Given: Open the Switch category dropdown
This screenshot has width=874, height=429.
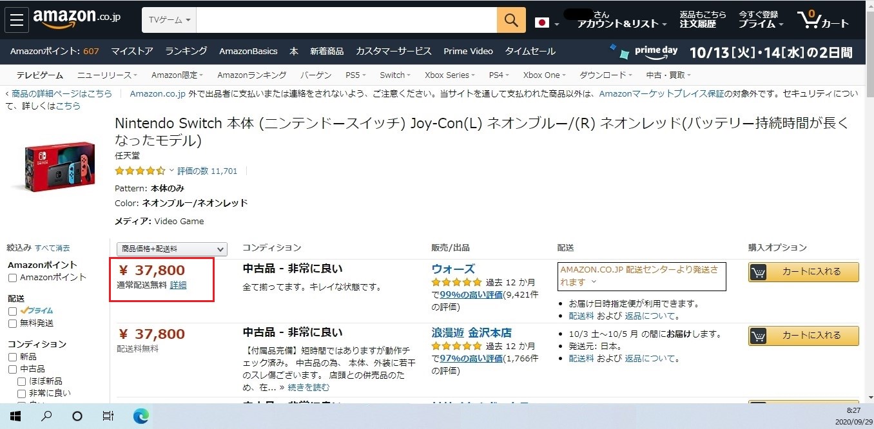Looking at the screenshot, I should point(395,75).
